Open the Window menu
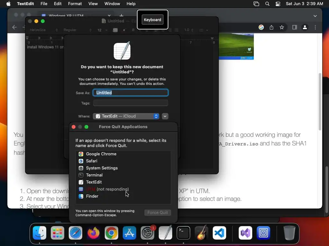 [112, 4]
